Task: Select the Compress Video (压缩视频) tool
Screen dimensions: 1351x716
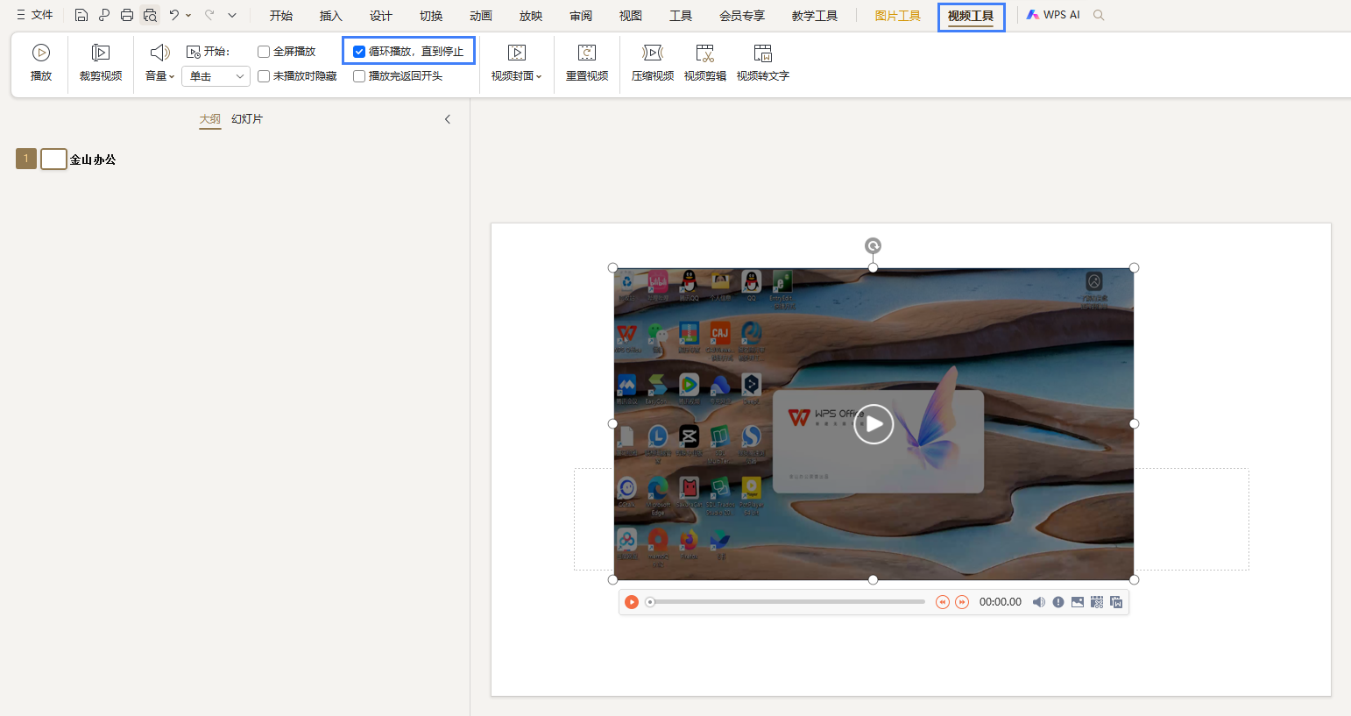Action: point(653,53)
